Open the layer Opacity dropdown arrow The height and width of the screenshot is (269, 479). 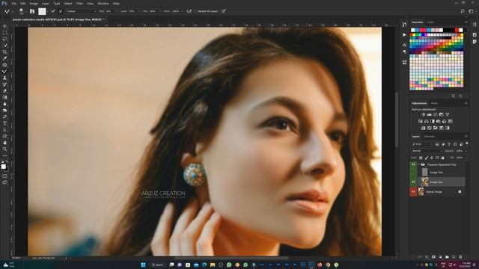pos(466,151)
